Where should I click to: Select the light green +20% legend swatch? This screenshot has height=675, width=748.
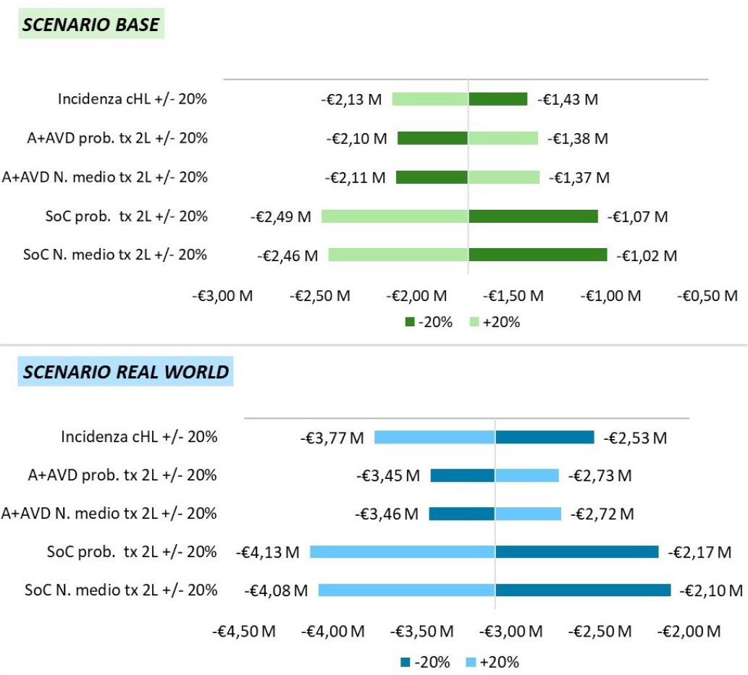475,323
